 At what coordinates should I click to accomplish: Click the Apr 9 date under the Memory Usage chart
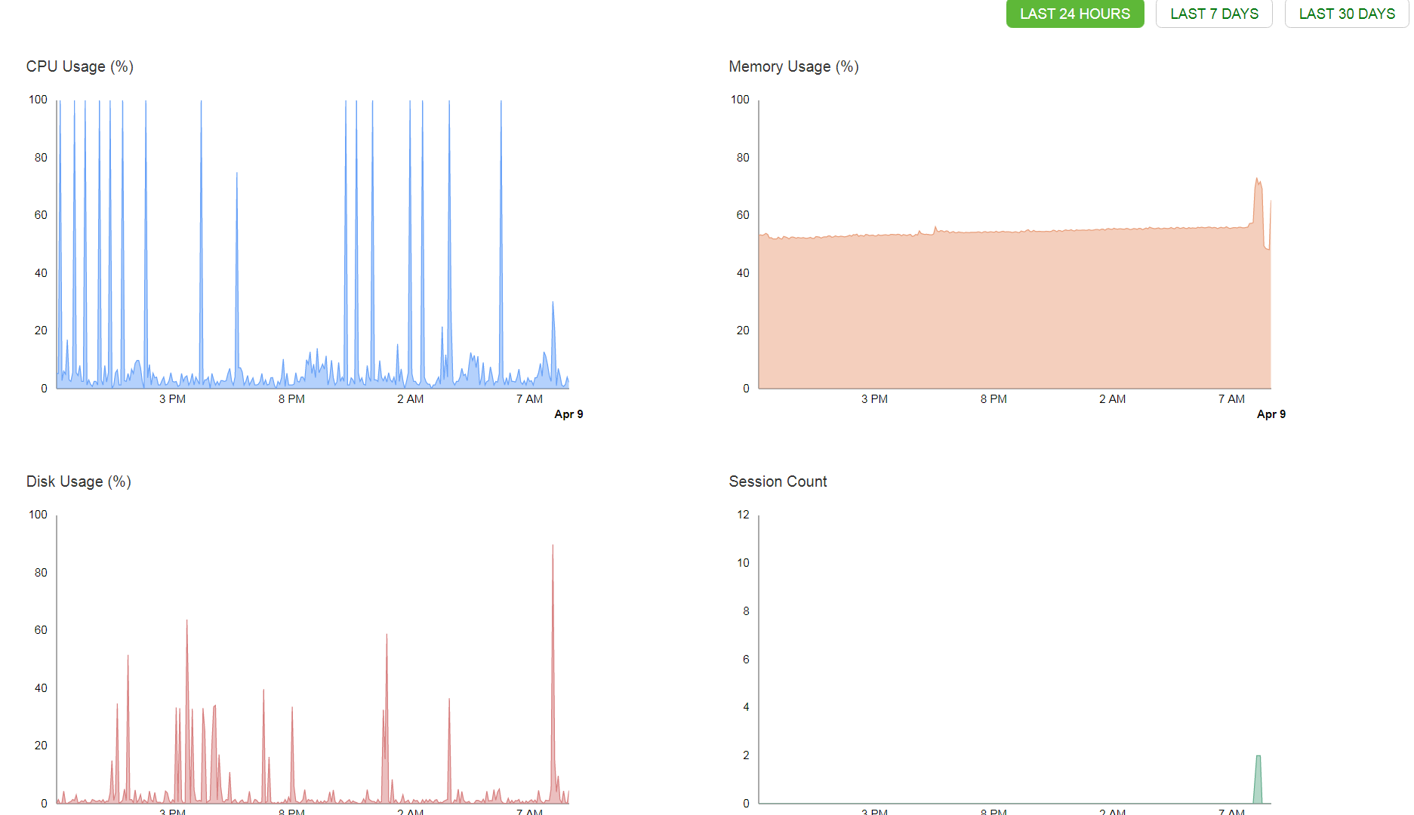coord(1271,414)
